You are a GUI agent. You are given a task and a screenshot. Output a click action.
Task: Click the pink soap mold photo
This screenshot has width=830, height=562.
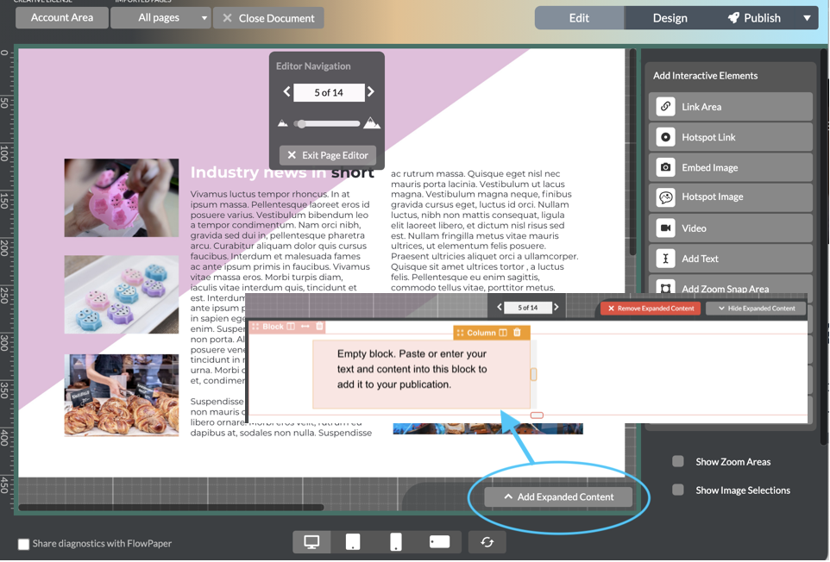pos(121,197)
